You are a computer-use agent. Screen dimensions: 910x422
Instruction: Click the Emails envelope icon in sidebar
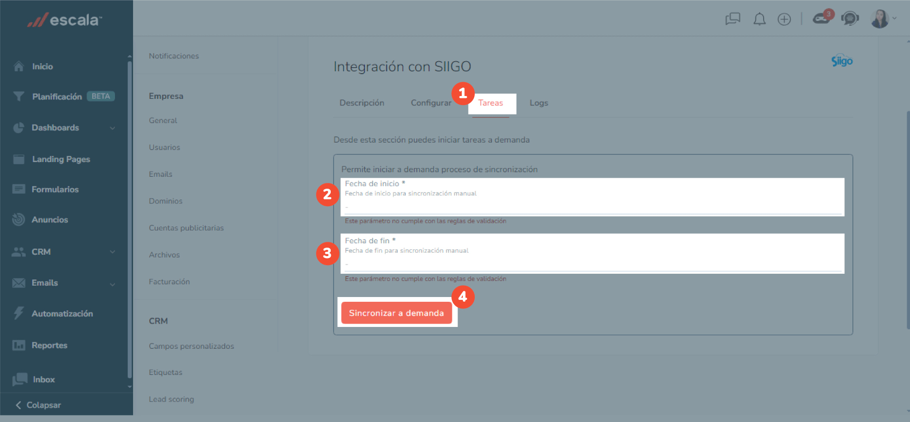click(19, 283)
